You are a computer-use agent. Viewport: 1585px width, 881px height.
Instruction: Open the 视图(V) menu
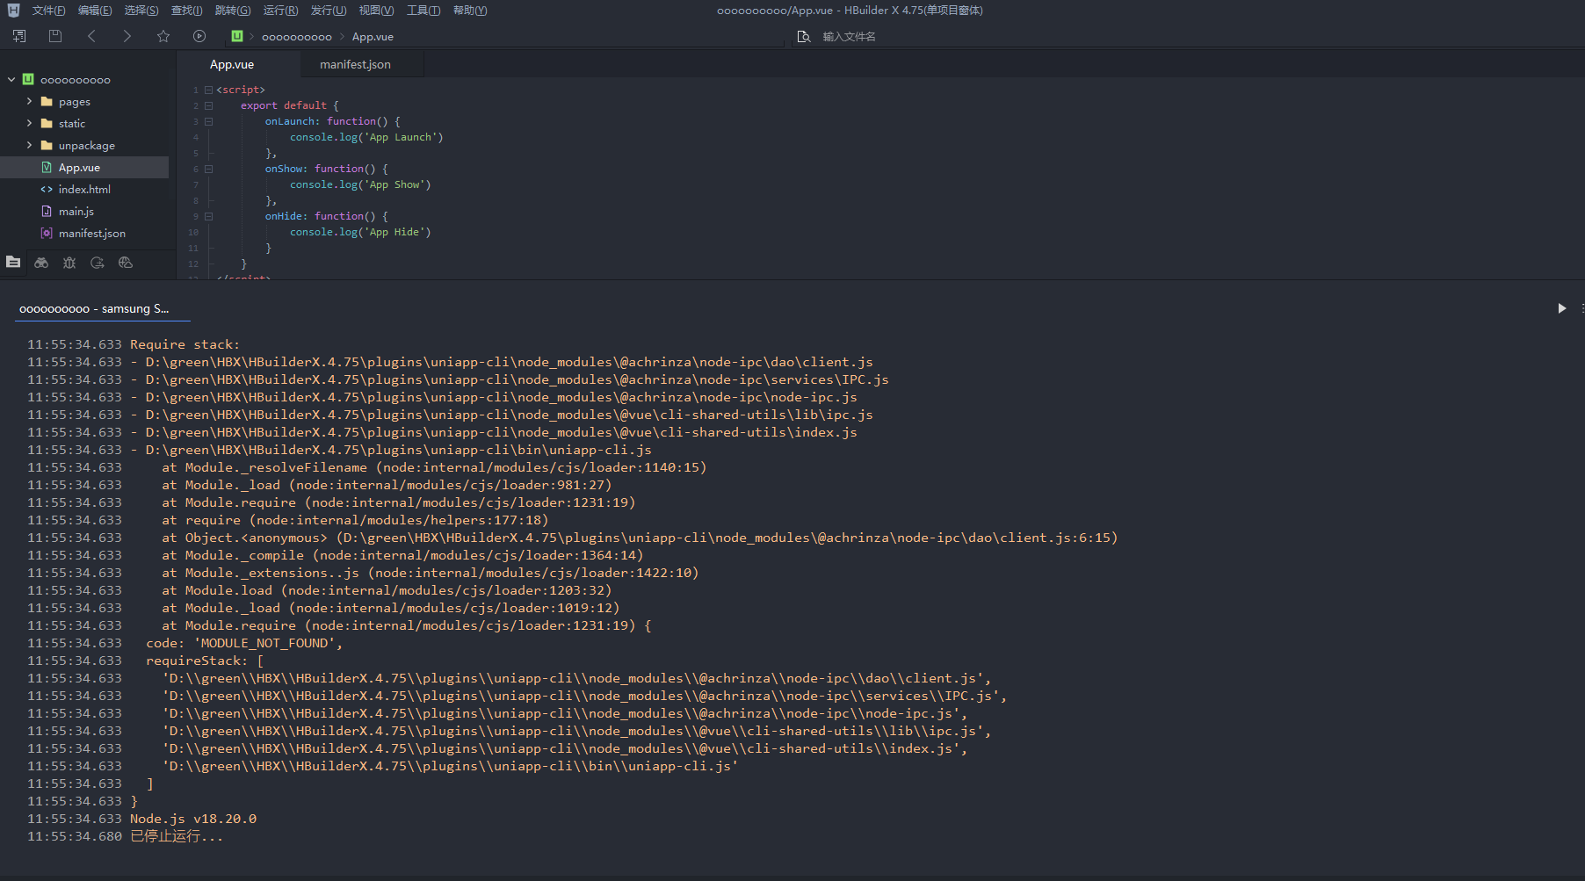point(376,11)
